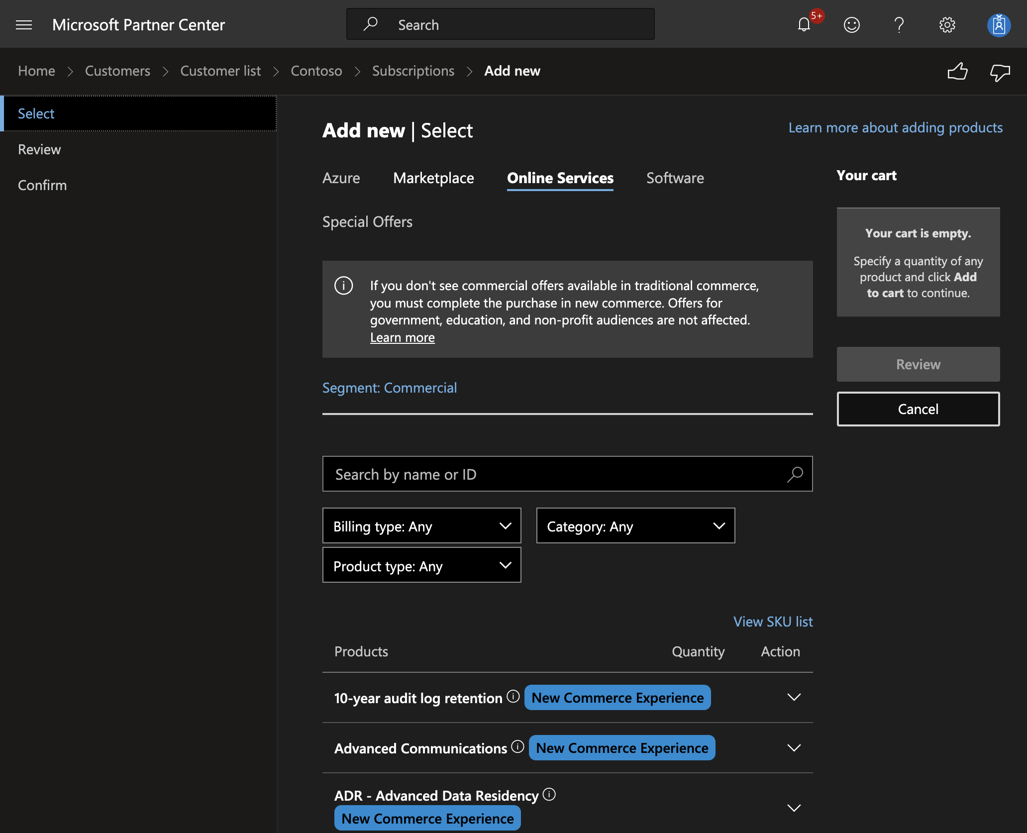Click info icon beside Advanced Communications
This screenshot has width=1027, height=833.
click(x=517, y=746)
